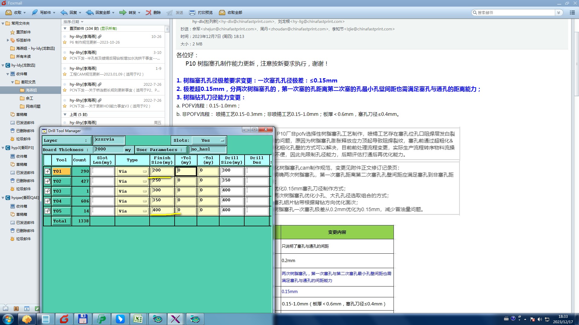Click the 显示所有 link
579x325 pixels.
109,29
